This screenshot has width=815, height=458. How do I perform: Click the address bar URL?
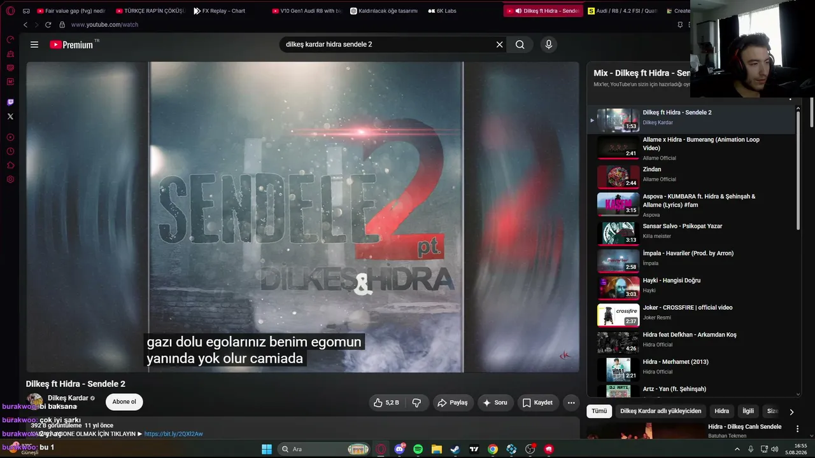tap(104, 25)
